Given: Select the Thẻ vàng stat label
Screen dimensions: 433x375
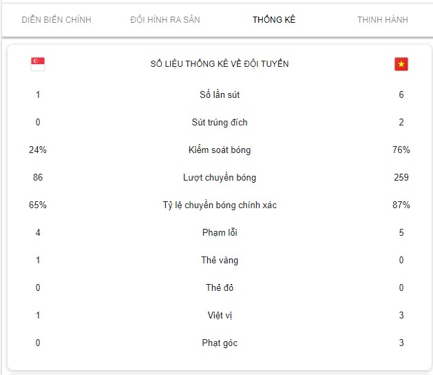Looking at the screenshot, I should 220,261.
